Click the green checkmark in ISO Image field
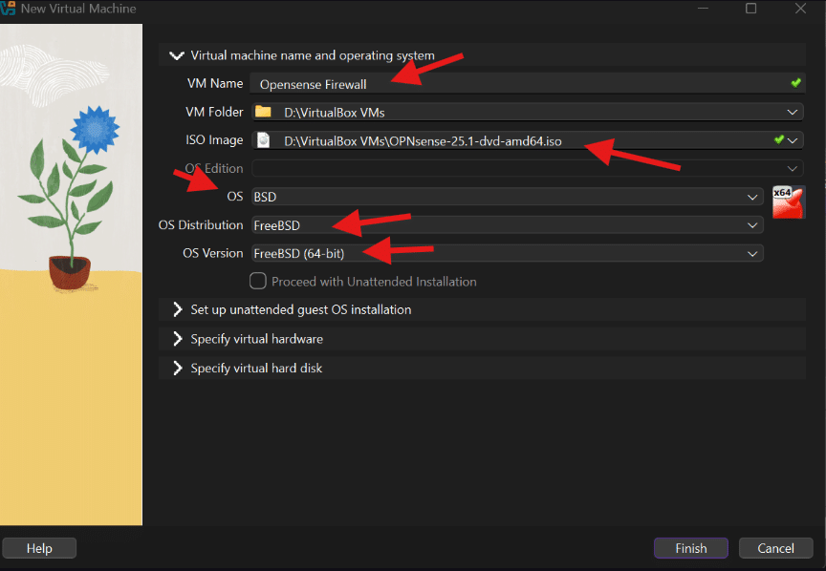The height and width of the screenshot is (571, 826). coord(779,140)
